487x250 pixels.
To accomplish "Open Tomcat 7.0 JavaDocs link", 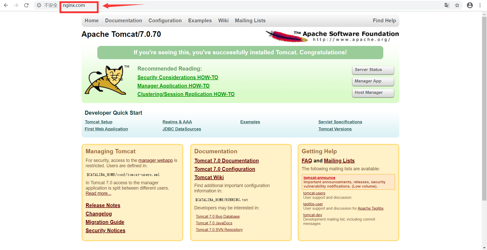I will pos(214,223).
